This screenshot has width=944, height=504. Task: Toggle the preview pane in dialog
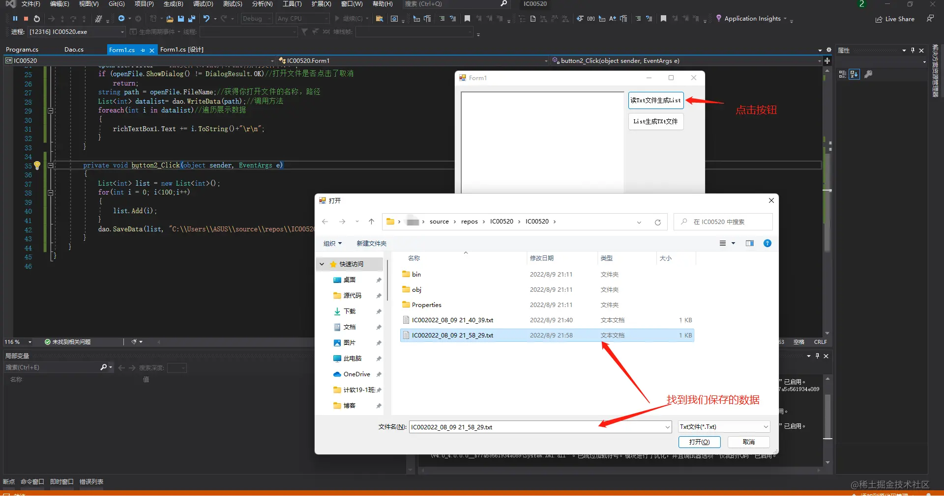[x=749, y=243]
